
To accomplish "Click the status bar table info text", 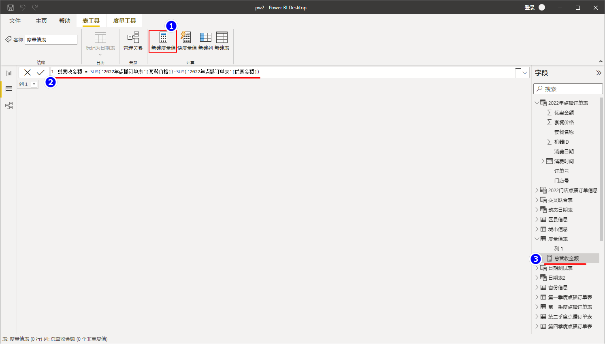I will pos(55,339).
